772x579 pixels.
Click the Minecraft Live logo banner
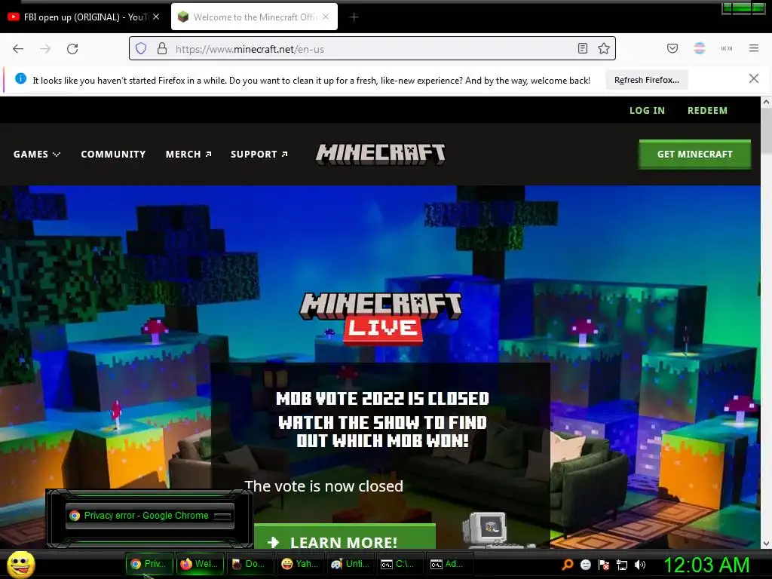point(381,317)
